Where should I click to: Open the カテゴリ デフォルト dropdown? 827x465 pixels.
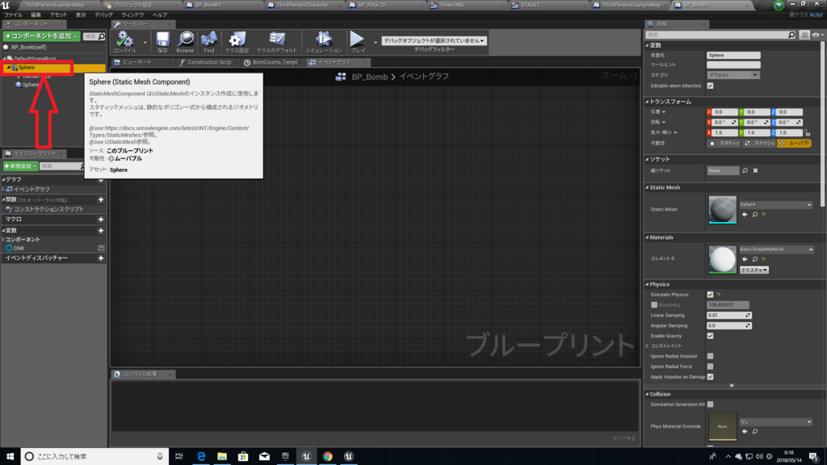(x=733, y=75)
